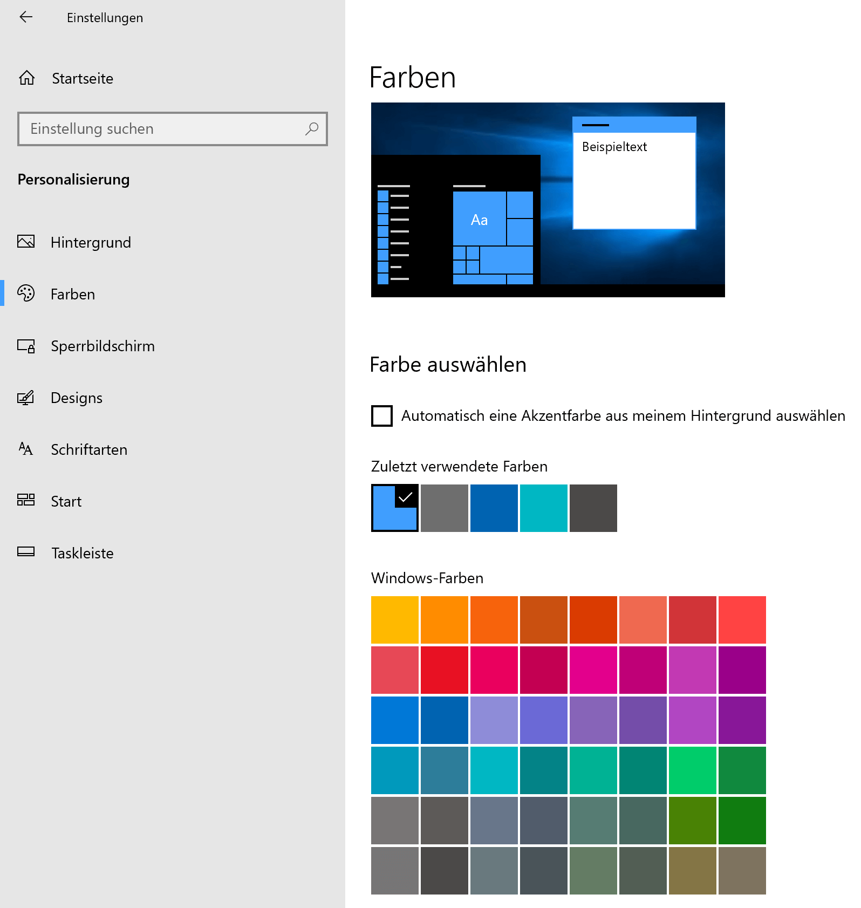The image size is (861, 908).
Task: Pick the dark red swatch in first row
Action: point(693,620)
